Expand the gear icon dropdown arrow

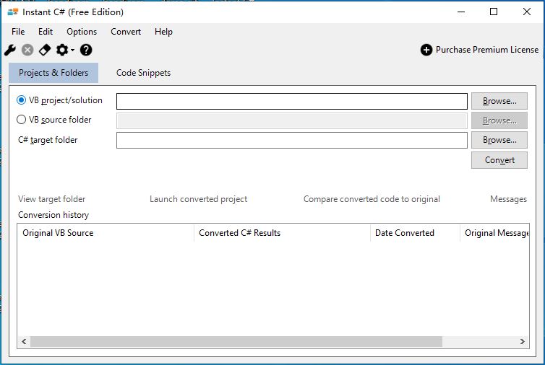(x=72, y=50)
